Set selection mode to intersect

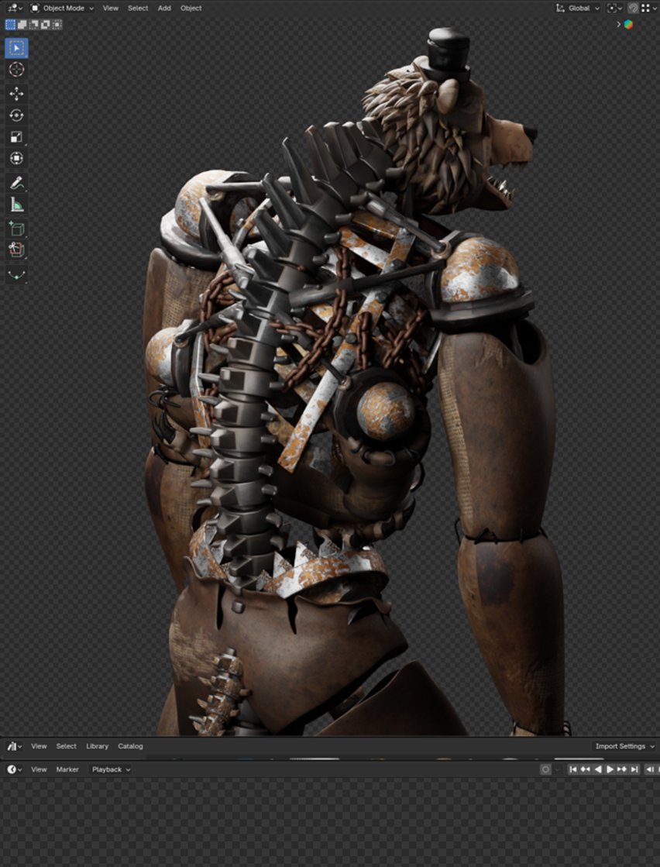tap(57, 24)
